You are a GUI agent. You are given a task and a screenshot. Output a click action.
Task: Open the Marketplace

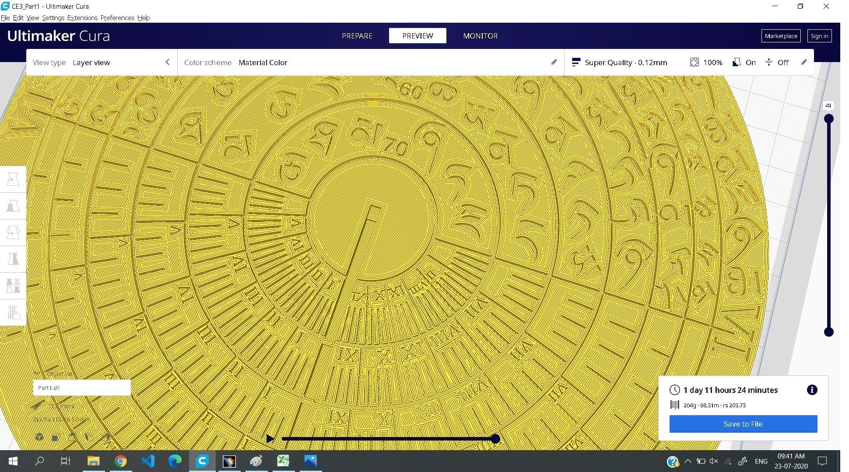pyautogui.click(x=781, y=36)
